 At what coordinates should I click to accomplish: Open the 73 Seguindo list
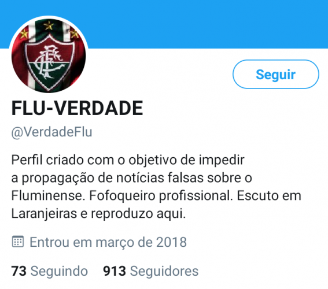(x=49, y=271)
